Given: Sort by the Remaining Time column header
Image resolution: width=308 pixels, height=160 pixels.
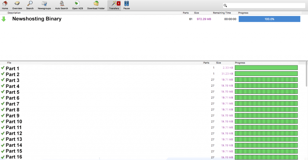Looking at the screenshot, I should pyautogui.click(x=222, y=13).
